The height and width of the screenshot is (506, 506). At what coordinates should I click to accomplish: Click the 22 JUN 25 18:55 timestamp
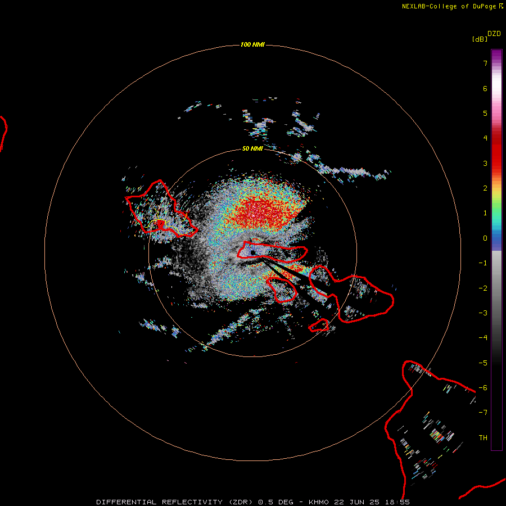[372, 502]
